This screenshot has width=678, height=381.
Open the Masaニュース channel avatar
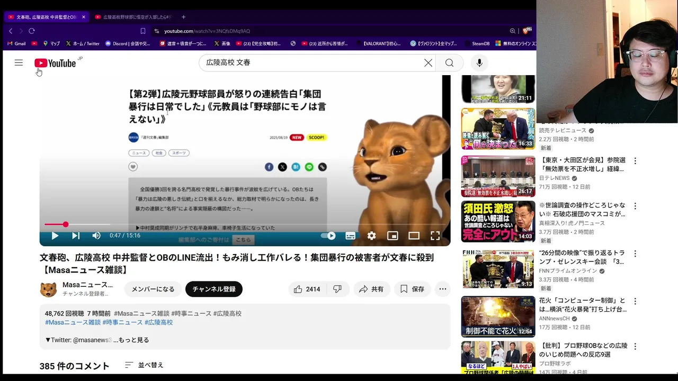(x=48, y=289)
